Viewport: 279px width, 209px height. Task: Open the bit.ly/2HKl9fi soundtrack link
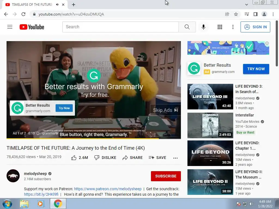pos(41,194)
